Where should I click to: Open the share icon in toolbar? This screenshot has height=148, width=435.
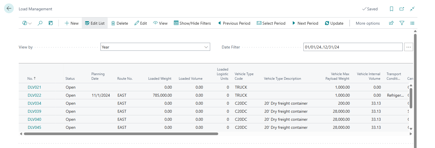[x=391, y=23]
